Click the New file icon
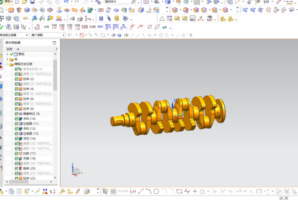This screenshot has height=200, width=298. click(17, 2)
